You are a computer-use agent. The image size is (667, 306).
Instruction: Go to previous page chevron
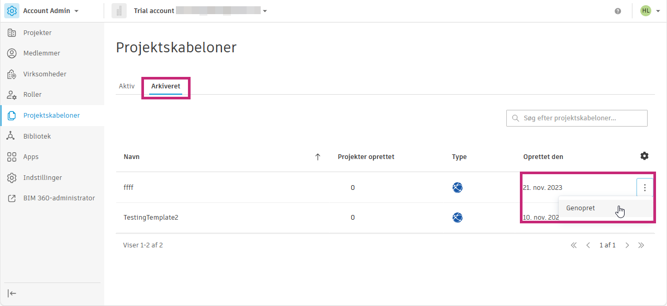tap(588, 245)
